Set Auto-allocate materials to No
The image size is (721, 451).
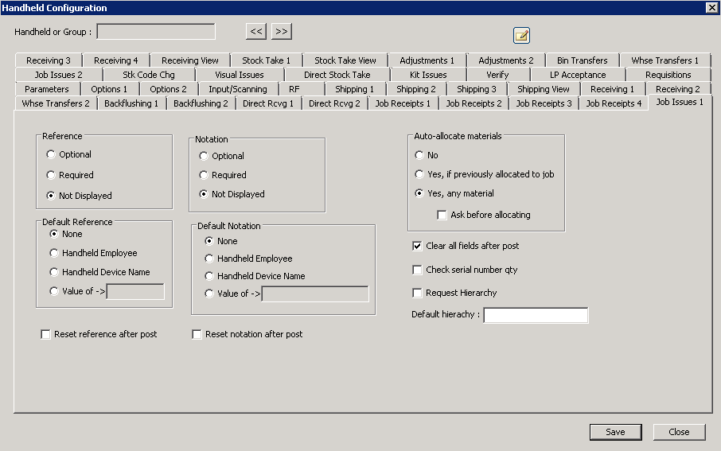tap(419, 155)
